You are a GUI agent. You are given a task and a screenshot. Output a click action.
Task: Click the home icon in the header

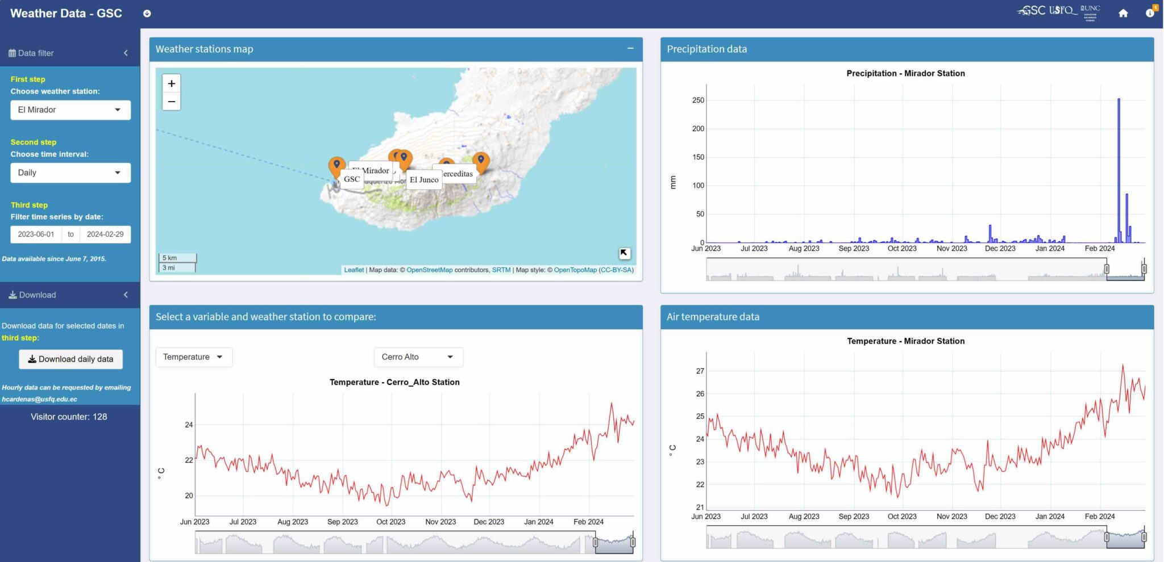[x=1124, y=12]
